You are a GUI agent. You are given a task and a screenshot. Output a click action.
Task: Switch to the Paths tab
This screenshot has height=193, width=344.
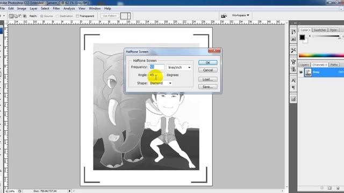pyautogui.click(x=334, y=65)
